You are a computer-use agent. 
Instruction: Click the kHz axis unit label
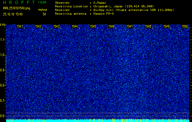pos(3,24)
